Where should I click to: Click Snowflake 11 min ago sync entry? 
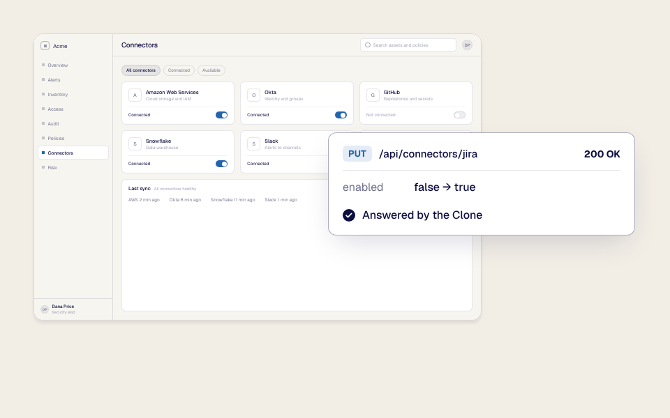[233, 200]
